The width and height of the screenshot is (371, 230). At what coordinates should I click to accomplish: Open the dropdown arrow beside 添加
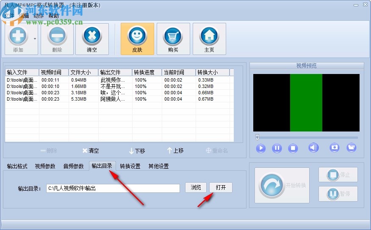click(35, 39)
